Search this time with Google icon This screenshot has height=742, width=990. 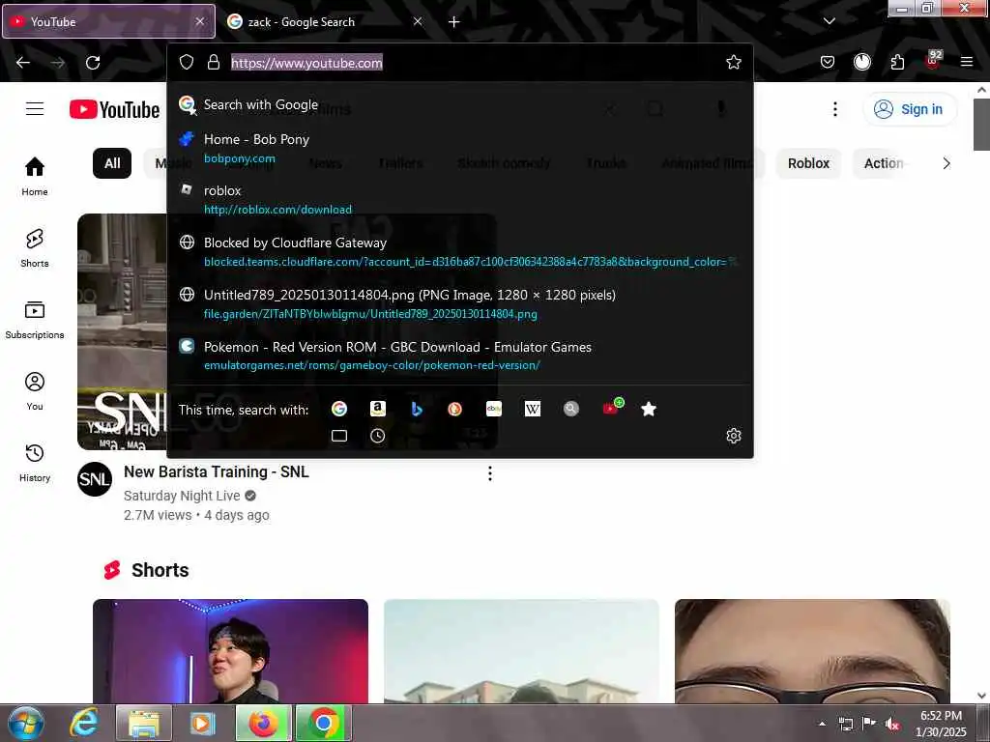339,409
